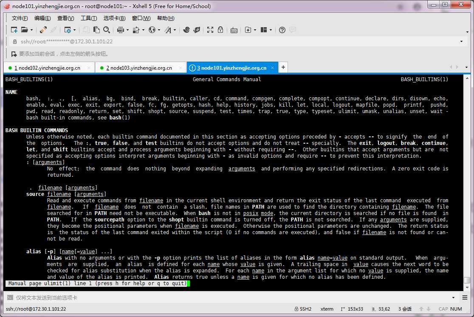Click the 33,62 cursor position indicator

pyautogui.click(x=381, y=309)
